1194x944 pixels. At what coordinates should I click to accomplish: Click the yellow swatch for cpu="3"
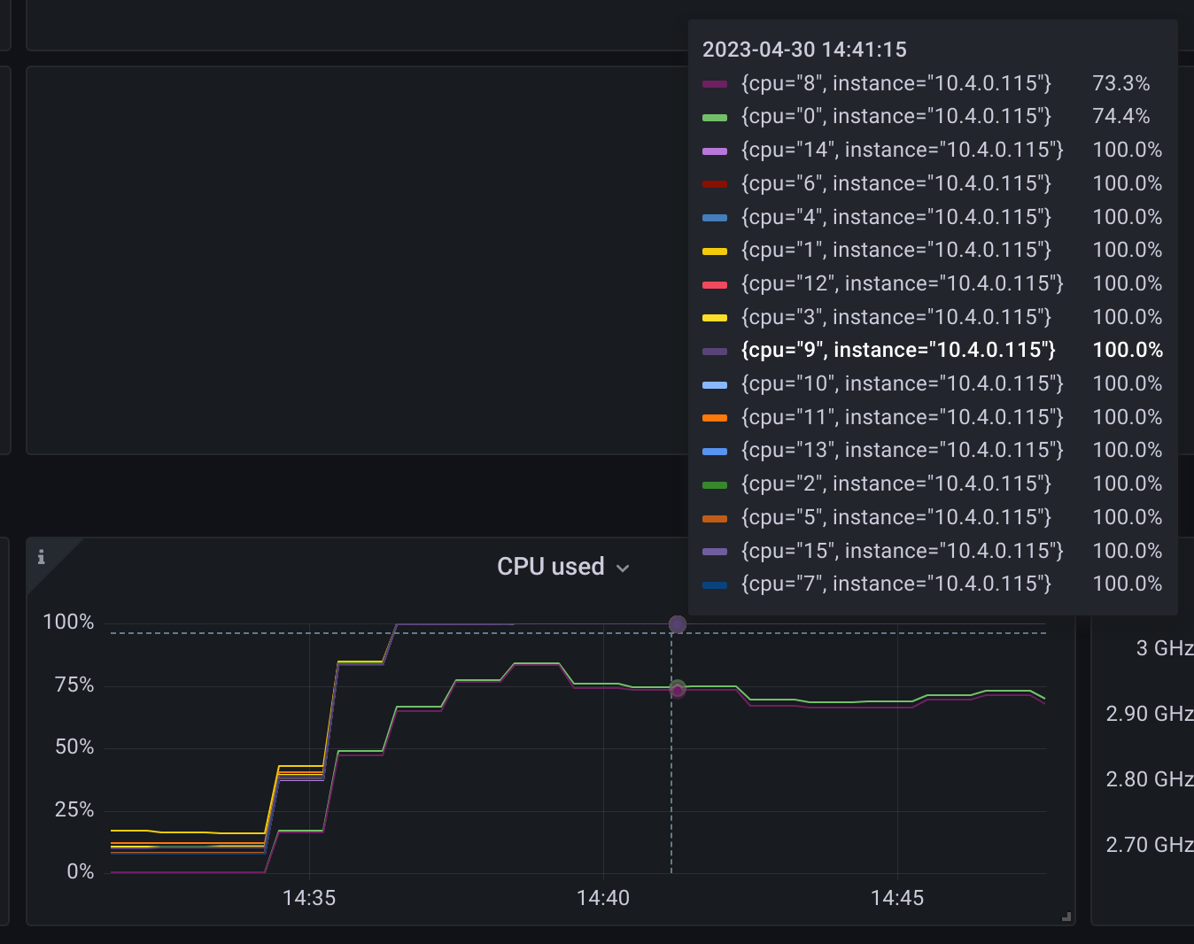(716, 317)
